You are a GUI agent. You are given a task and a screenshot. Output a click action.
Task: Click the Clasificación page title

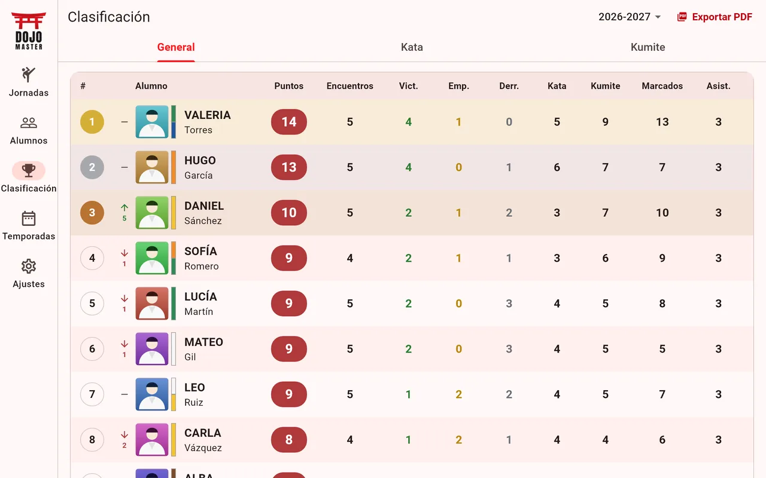109,17
